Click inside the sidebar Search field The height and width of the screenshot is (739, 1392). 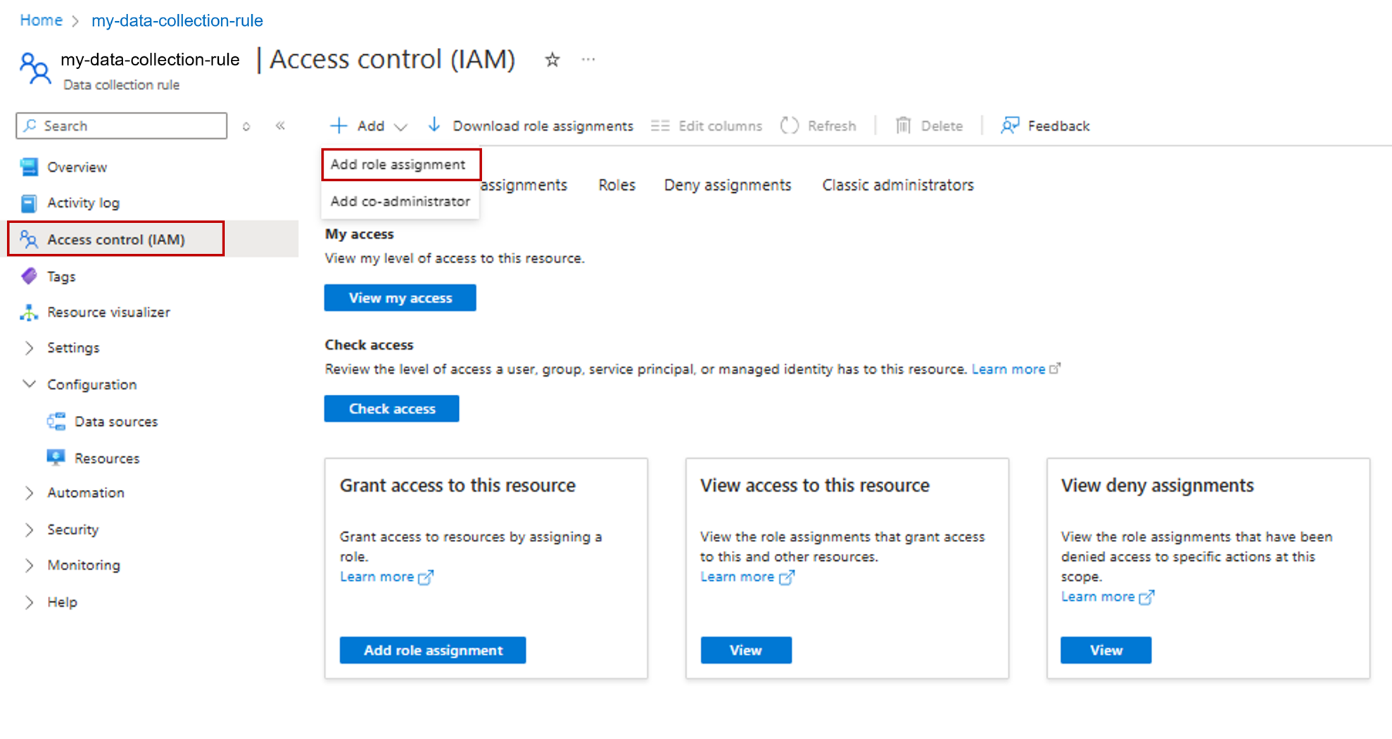(120, 125)
